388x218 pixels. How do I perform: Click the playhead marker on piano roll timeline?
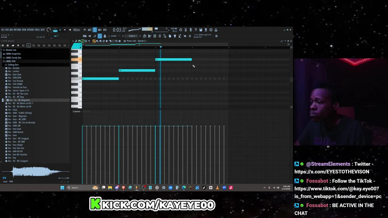(161, 47)
